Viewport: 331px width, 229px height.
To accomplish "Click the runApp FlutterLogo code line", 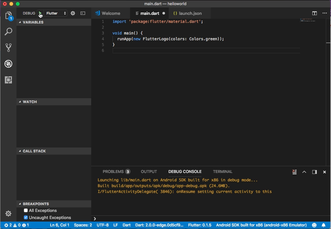I will click(x=170, y=39).
